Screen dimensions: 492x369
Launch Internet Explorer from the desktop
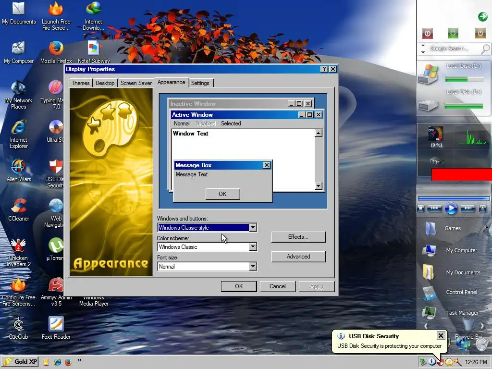tap(19, 135)
